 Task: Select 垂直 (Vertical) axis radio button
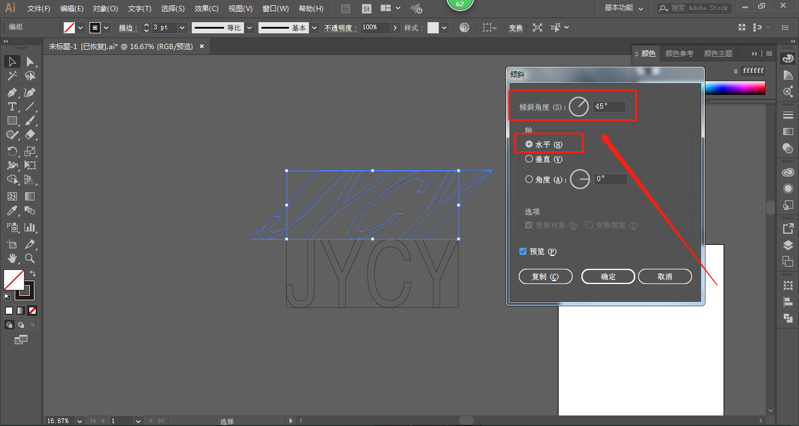pyautogui.click(x=529, y=159)
